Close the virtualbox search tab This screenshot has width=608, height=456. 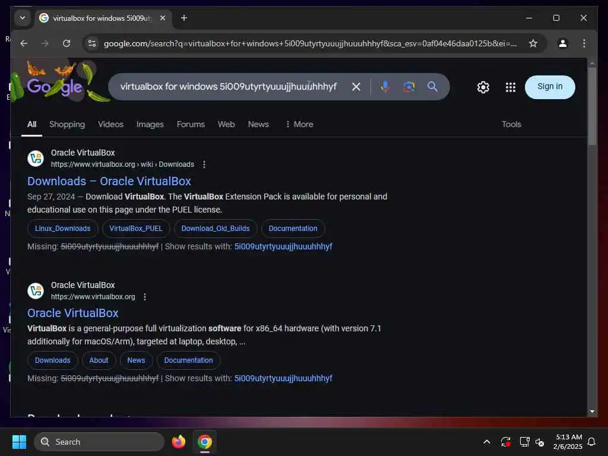(x=163, y=18)
